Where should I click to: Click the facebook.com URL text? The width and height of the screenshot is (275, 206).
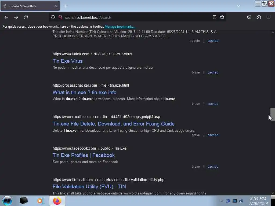coord(89,148)
